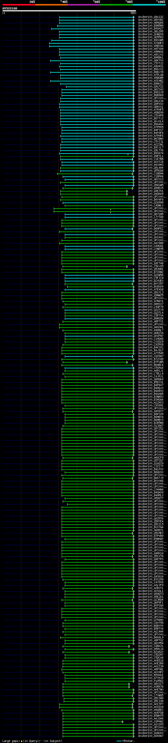Select label UniRef100_Q8RXX1
Image resolution: width=168 pixels, height=743 pixels.
(x=151, y=107)
